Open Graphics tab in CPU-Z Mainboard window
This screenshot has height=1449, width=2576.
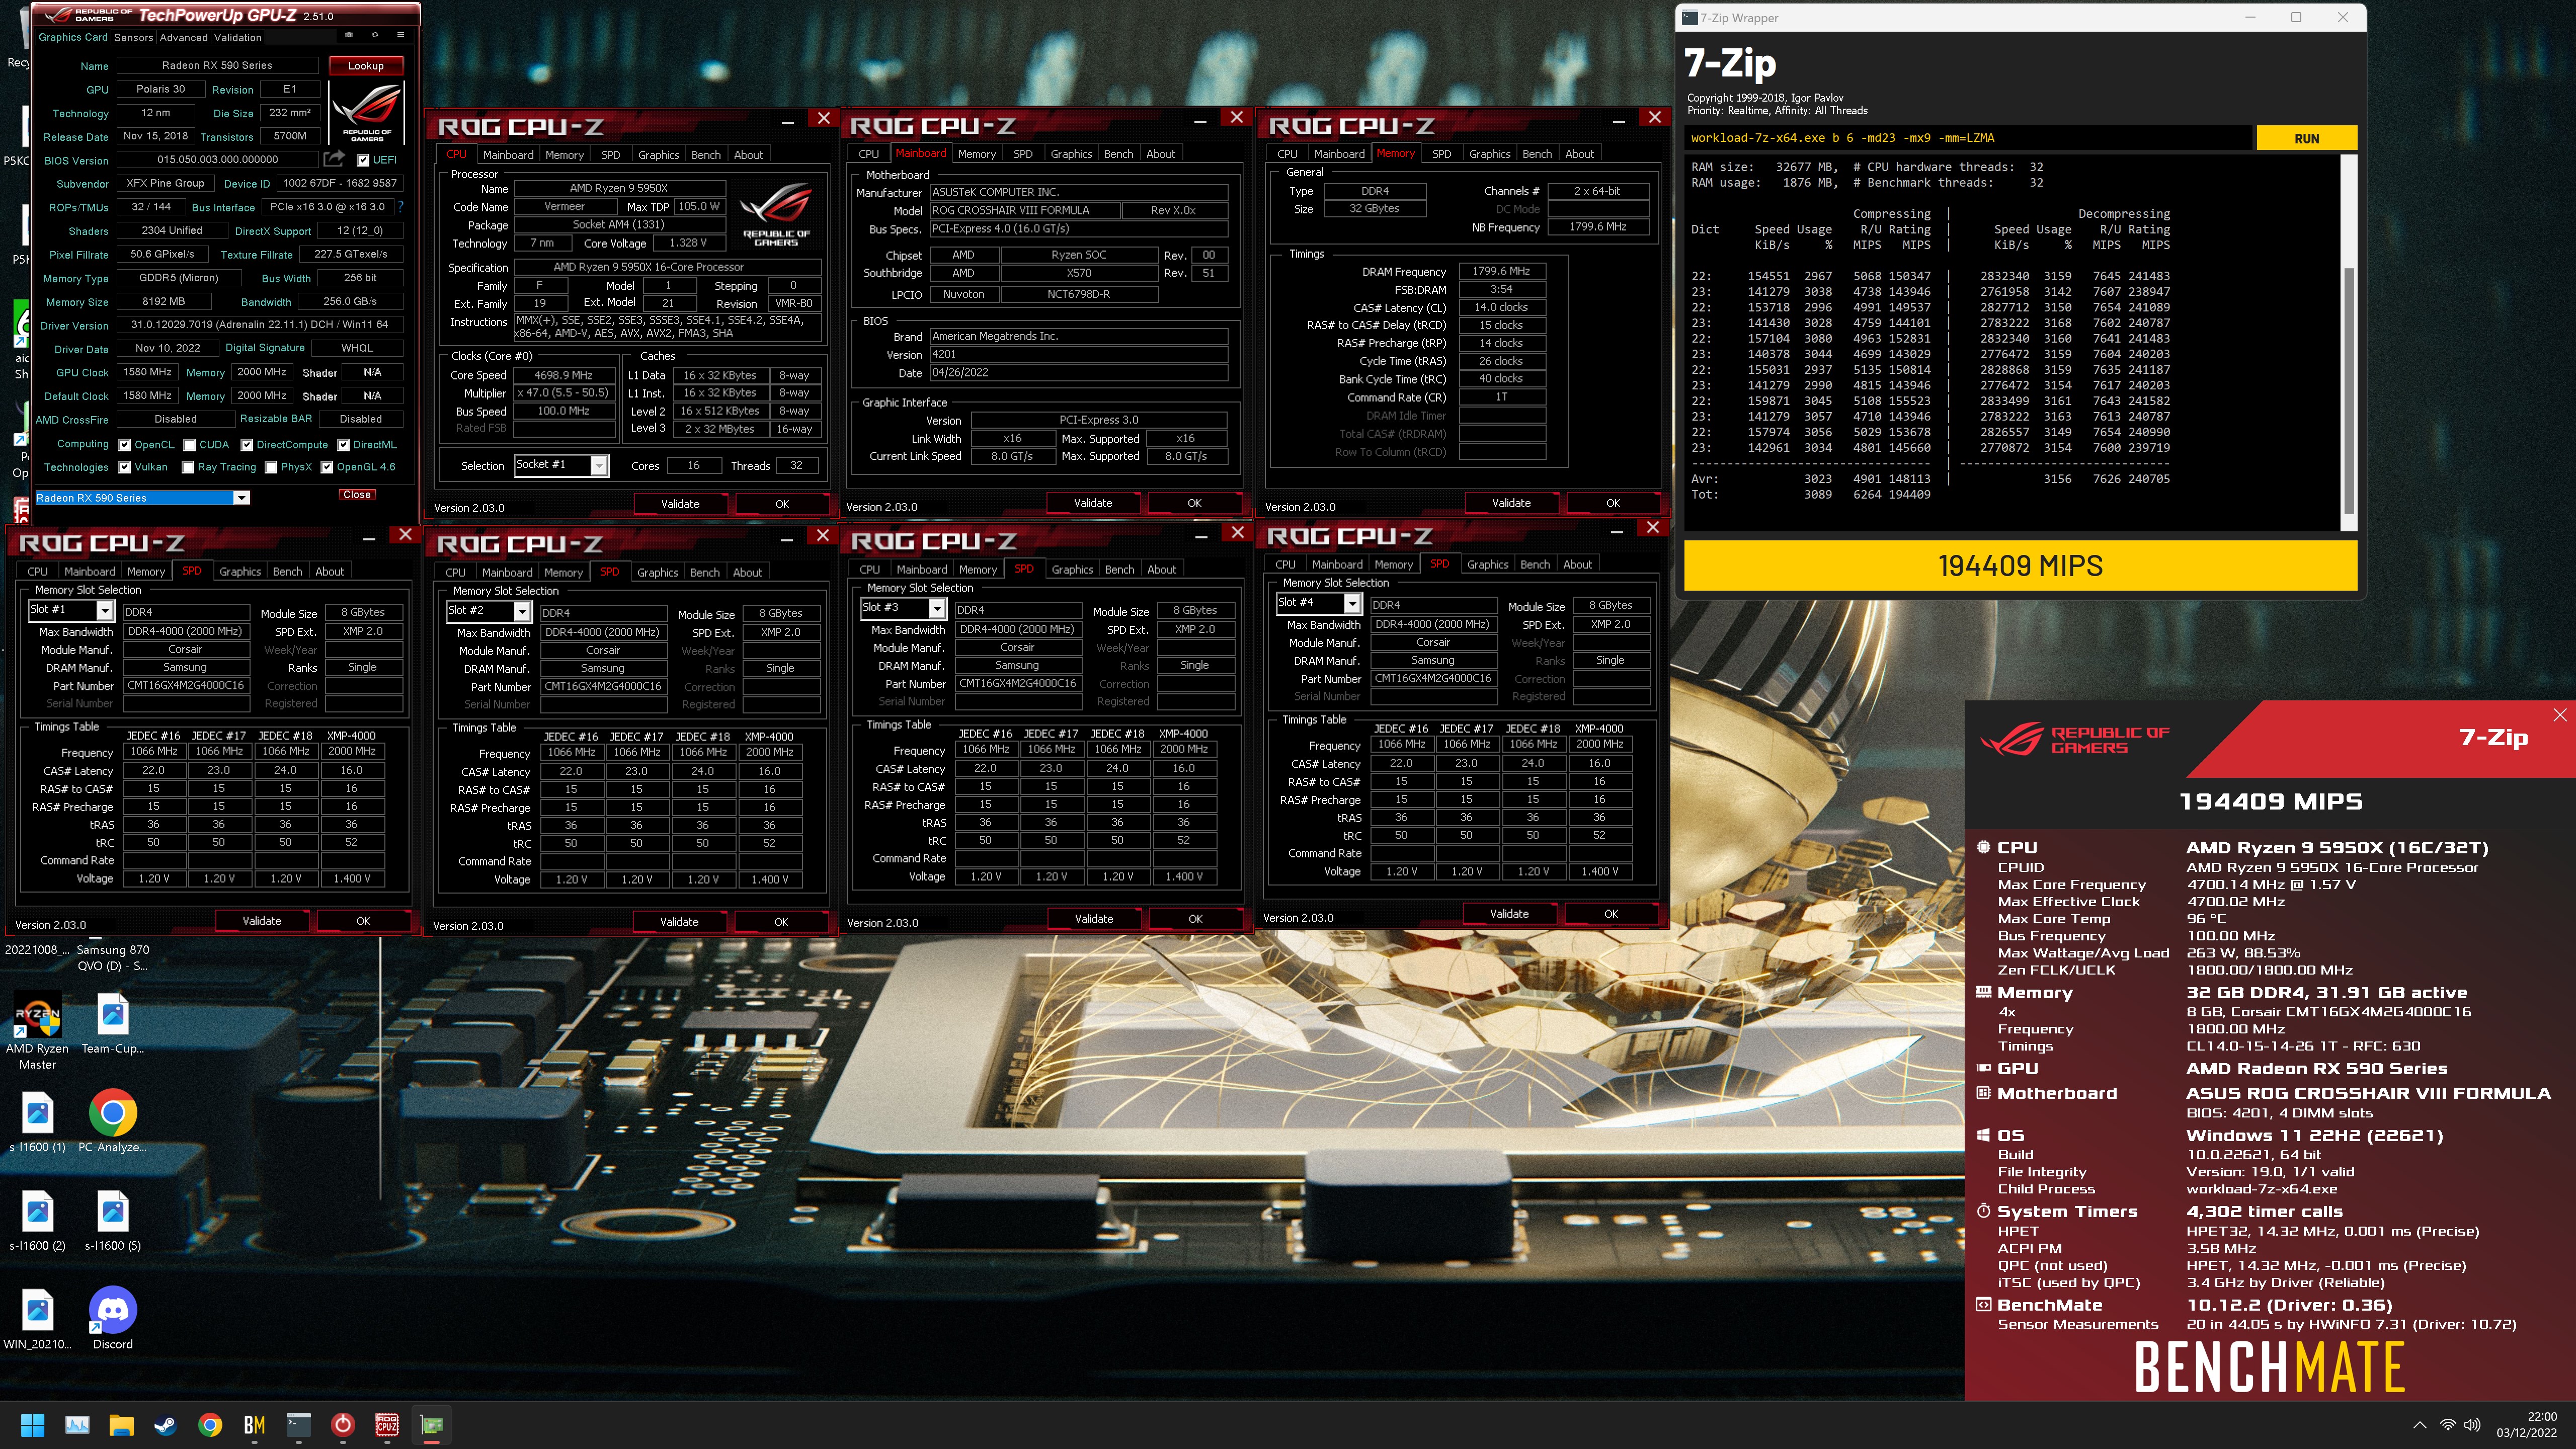click(1071, 154)
